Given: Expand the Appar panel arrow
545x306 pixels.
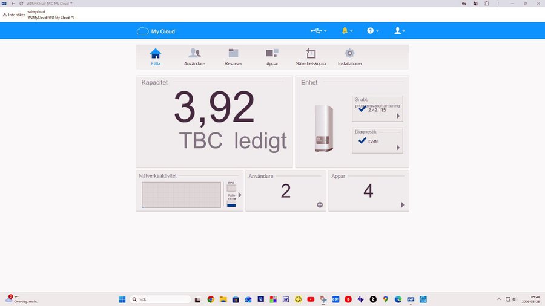Looking at the screenshot, I should click(x=402, y=205).
